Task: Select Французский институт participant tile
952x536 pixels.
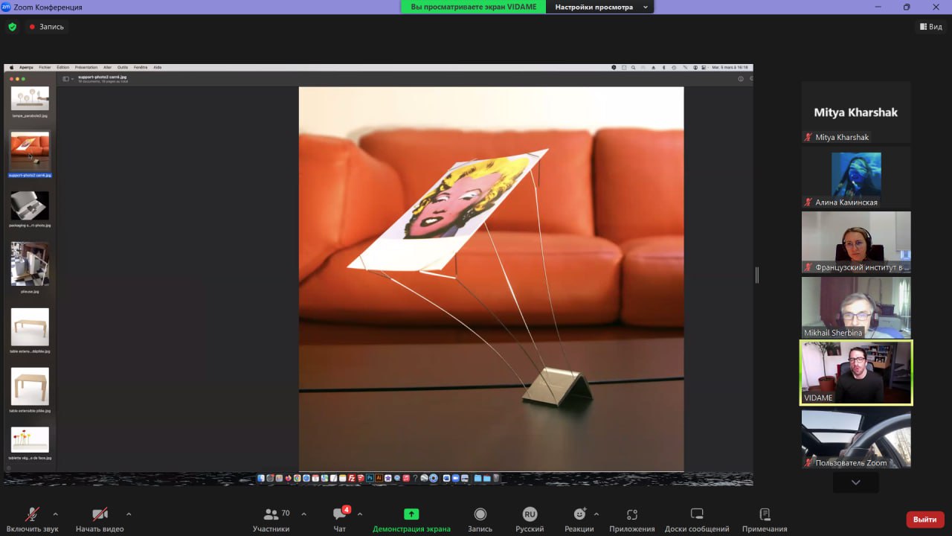Action: coord(856,242)
